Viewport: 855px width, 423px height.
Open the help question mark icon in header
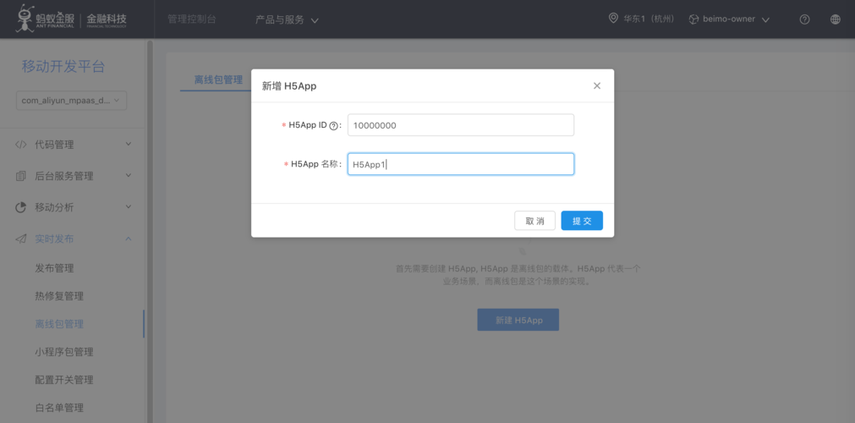pyautogui.click(x=804, y=19)
